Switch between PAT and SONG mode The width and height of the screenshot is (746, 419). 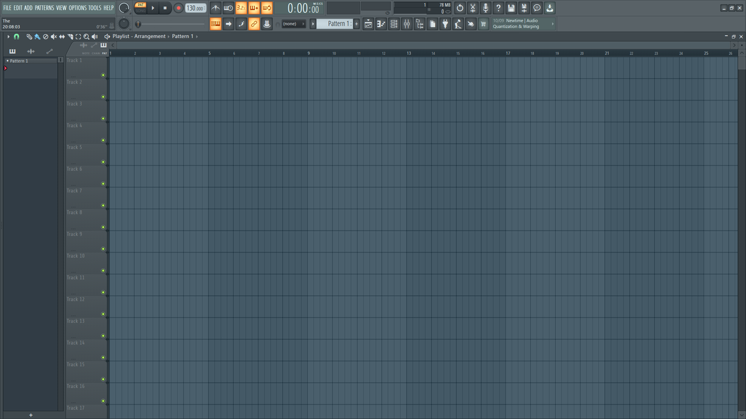(x=140, y=8)
